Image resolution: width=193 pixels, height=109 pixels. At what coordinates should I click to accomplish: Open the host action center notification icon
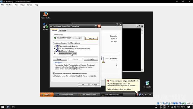click(x=188, y=107)
